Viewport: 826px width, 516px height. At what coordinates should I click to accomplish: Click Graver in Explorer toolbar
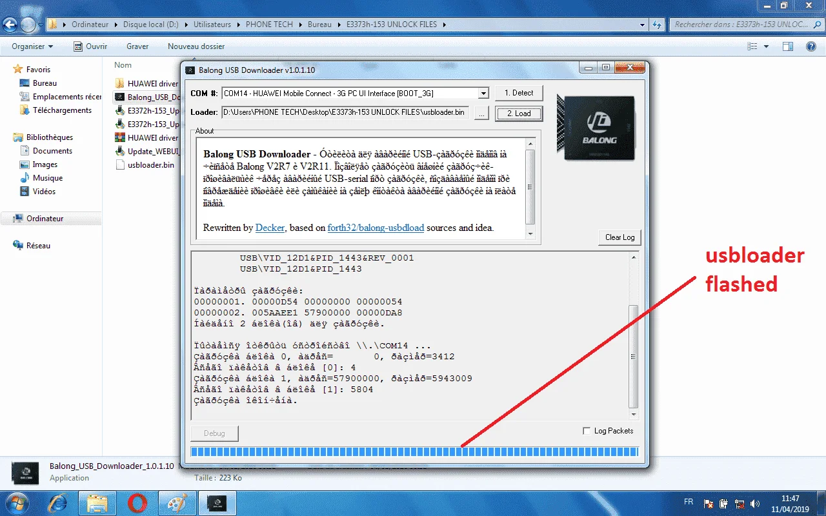click(137, 46)
